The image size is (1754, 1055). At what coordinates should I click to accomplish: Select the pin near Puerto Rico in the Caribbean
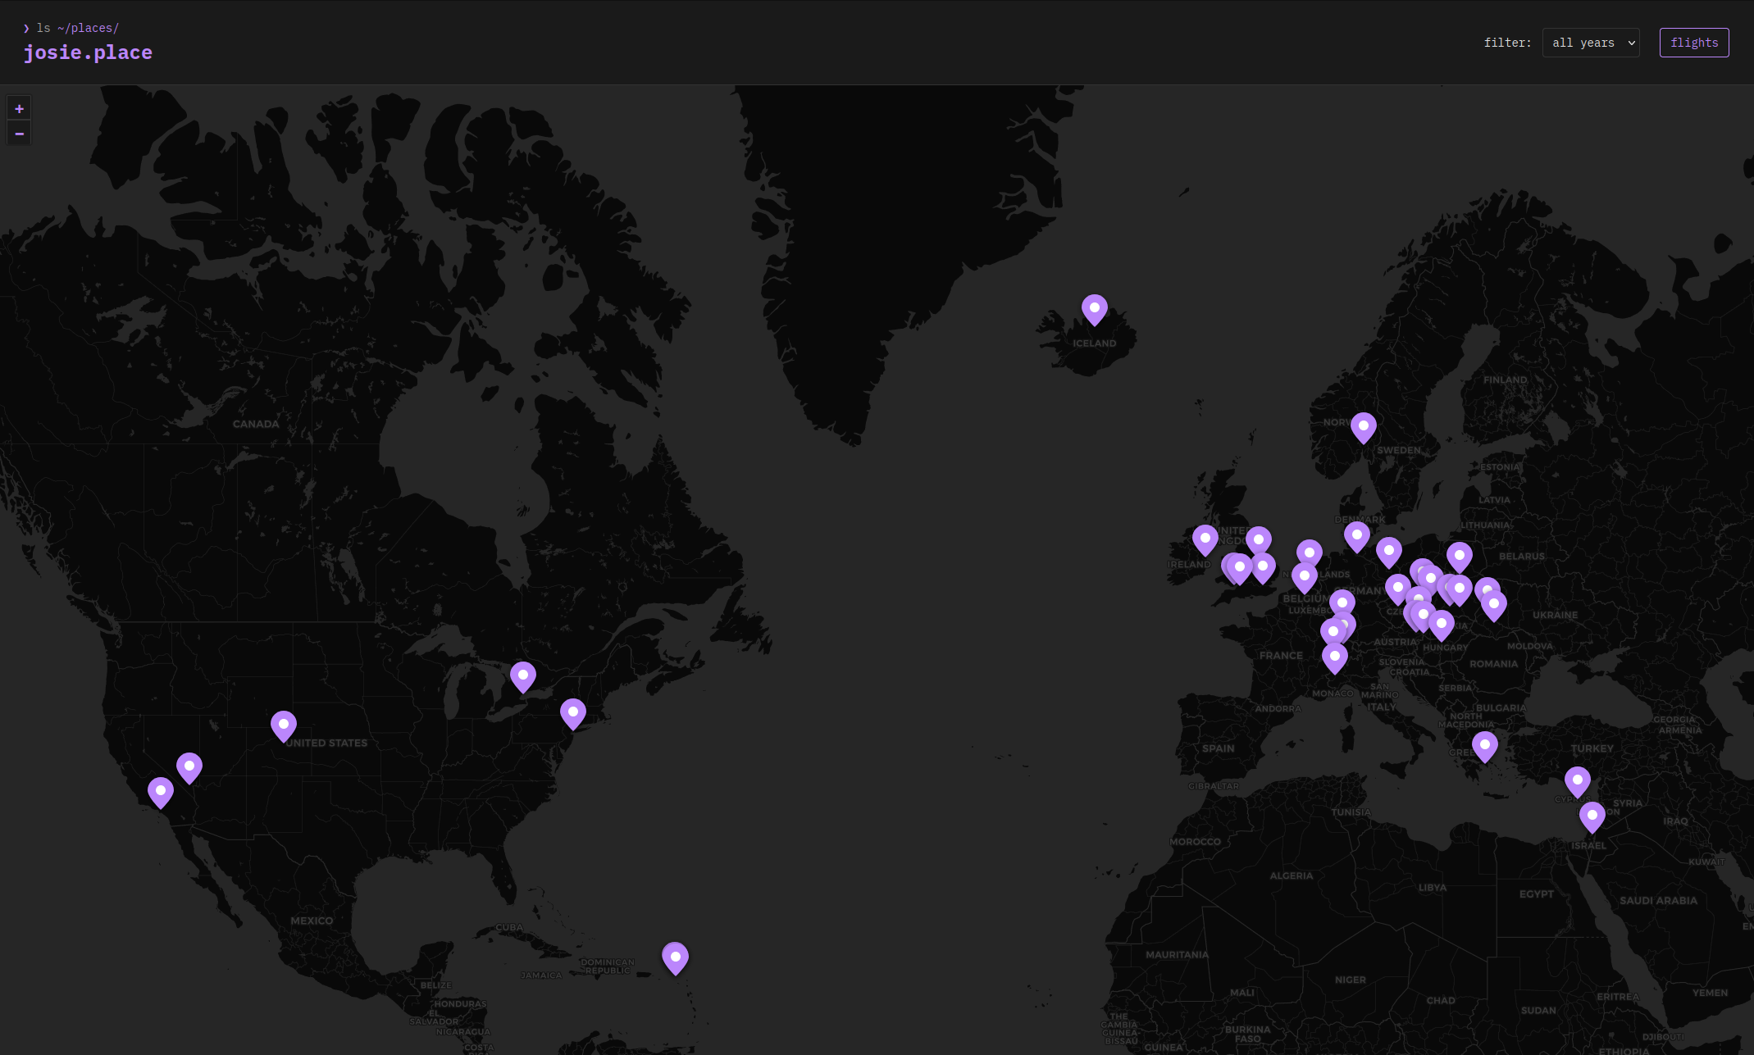click(675, 957)
